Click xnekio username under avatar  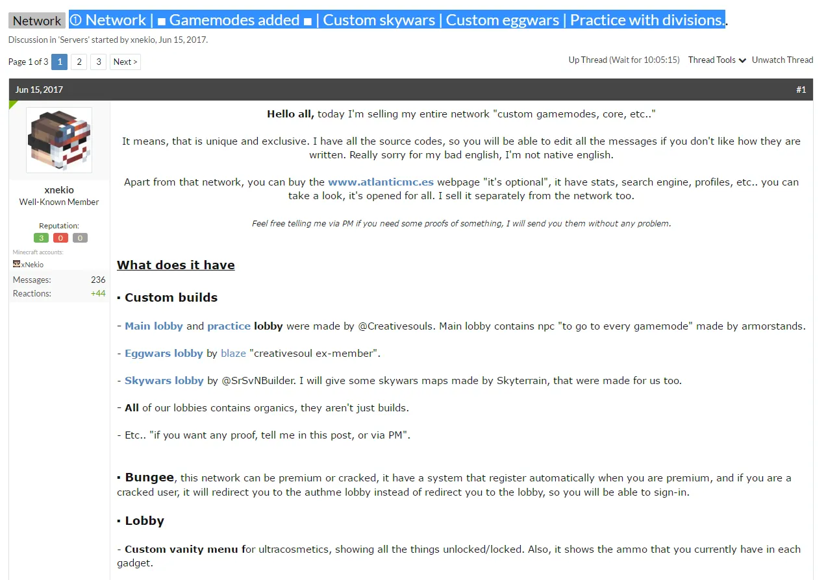(x=59, y=190)
